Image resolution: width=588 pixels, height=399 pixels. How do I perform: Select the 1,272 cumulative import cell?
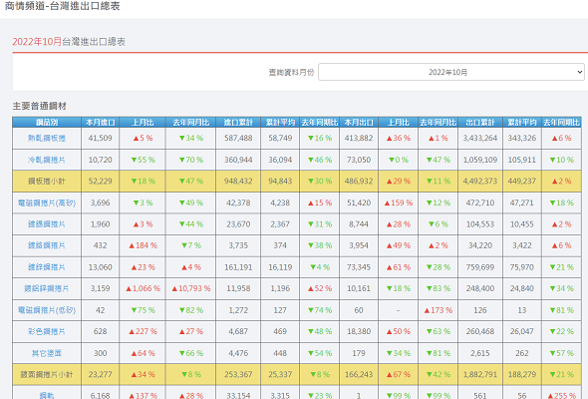tap(238, 310)
